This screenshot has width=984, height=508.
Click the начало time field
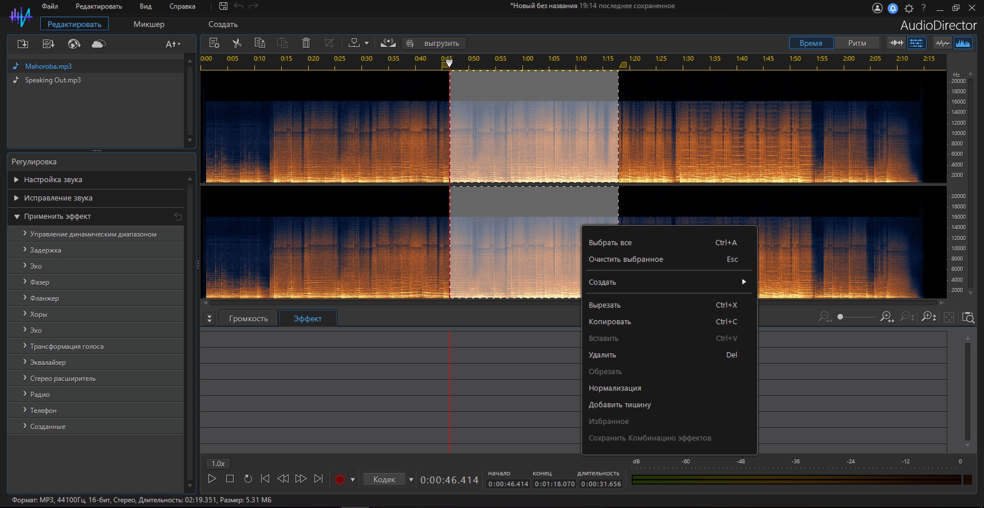coord(508,484)
